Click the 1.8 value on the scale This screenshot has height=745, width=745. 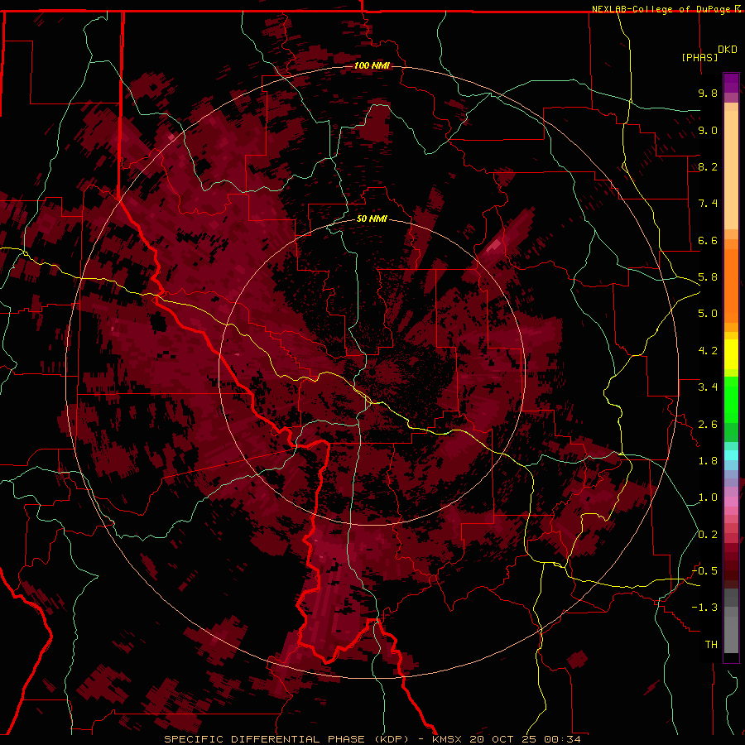pyautogui.click(x=708, y=461)
